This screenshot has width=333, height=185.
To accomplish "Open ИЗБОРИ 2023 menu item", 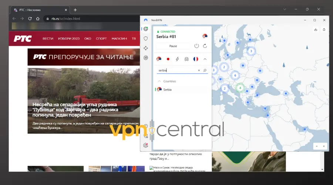I will coord(69,38).
